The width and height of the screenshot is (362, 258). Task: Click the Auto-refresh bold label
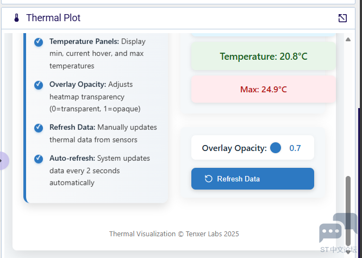point(72,158)
